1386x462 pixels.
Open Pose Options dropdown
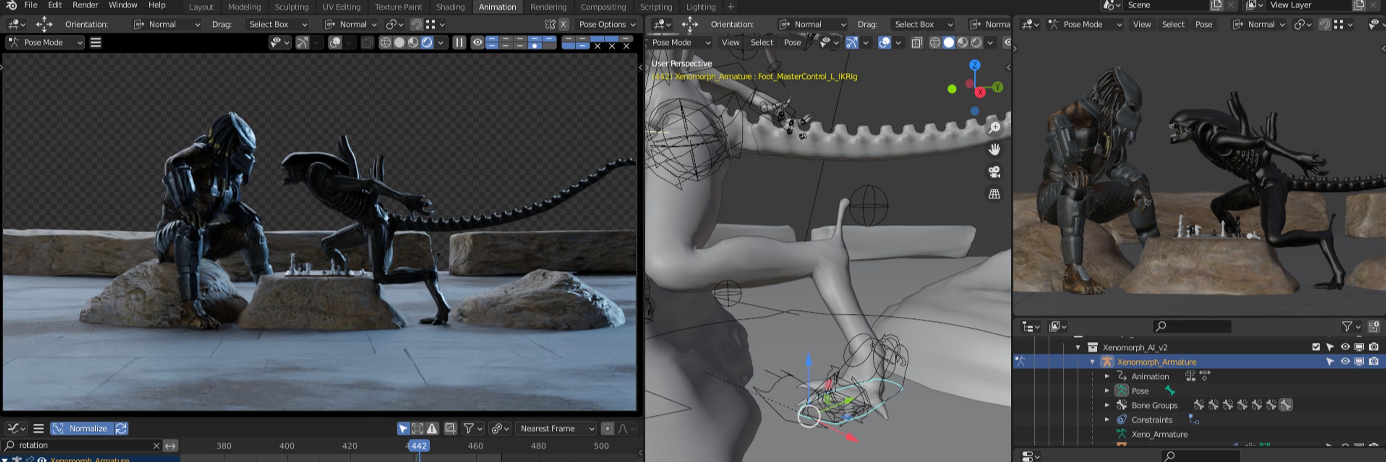pyautogui.click(x=607, y=24)
